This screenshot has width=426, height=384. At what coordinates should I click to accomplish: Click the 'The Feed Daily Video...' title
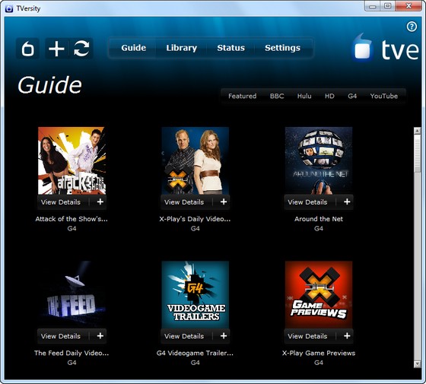pos(72,353)
